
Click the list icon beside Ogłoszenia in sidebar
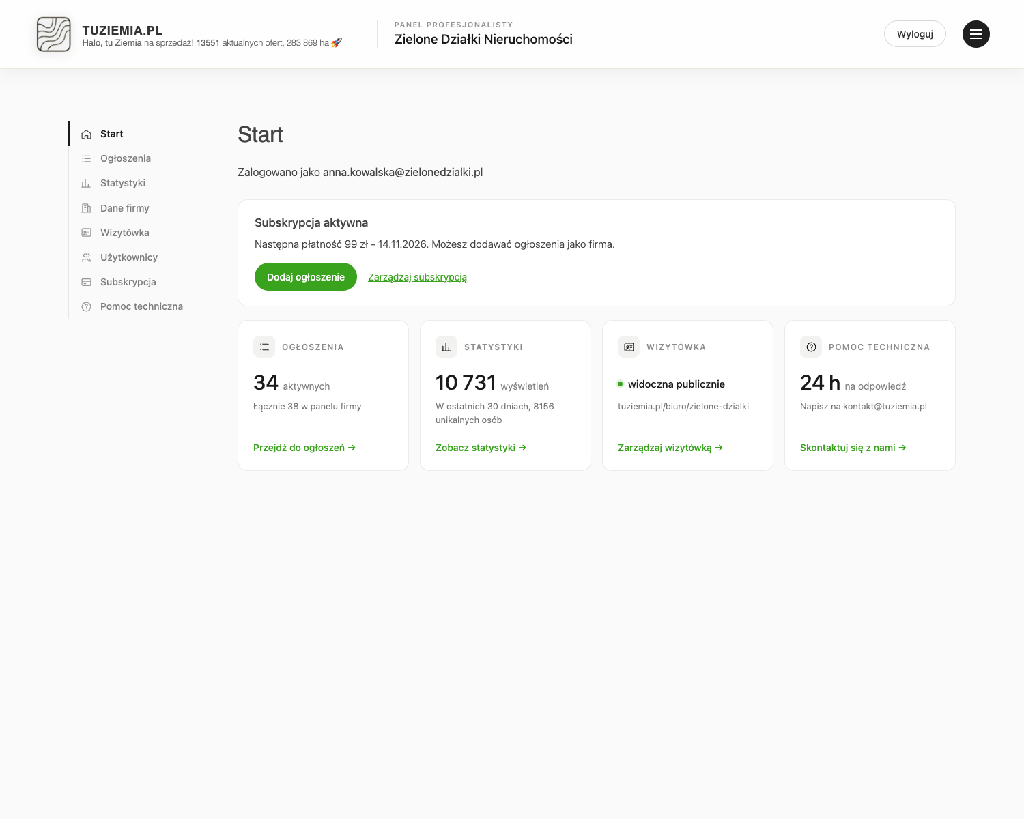click(x=87, y=158)
